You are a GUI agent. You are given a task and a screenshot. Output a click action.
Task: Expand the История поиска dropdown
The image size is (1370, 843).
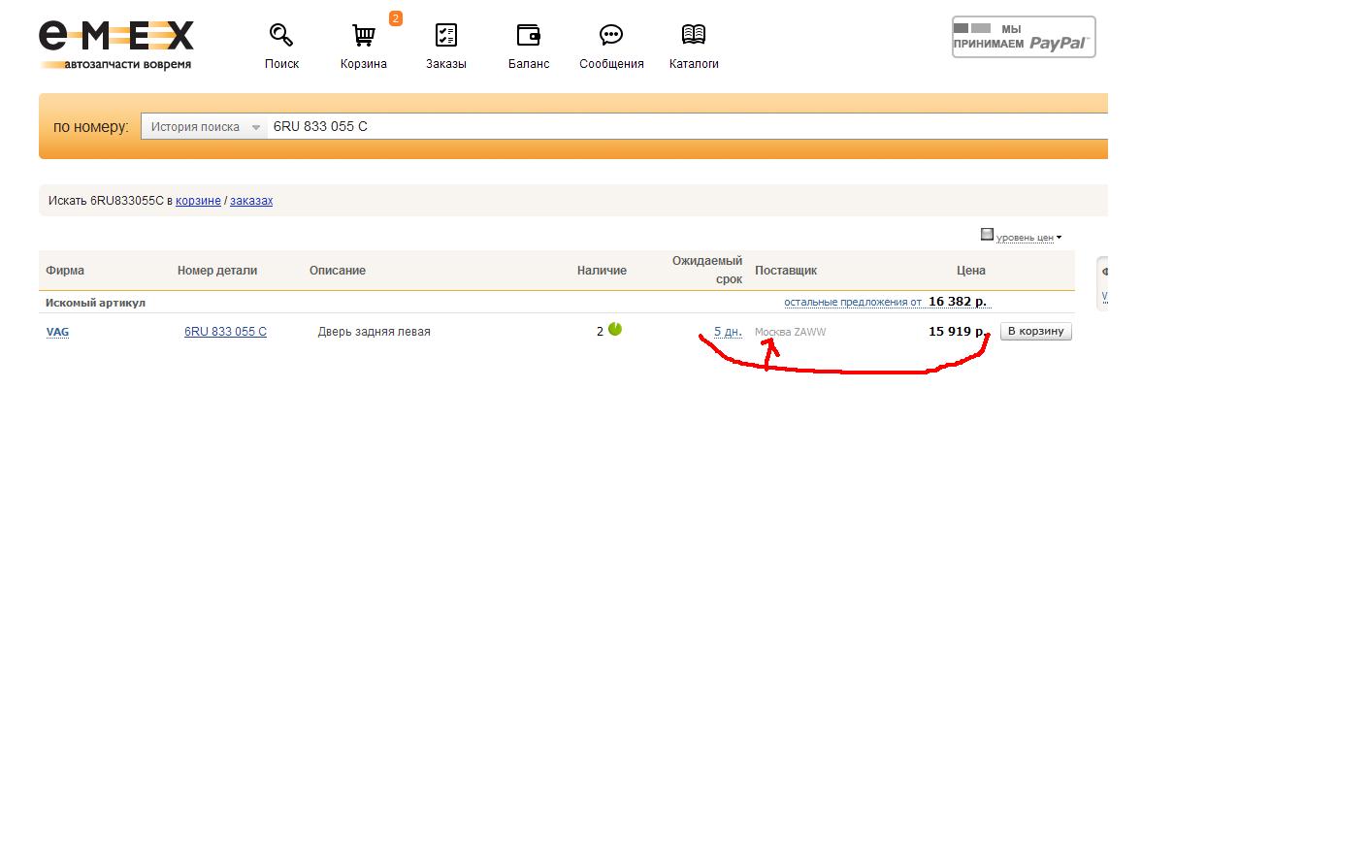[205, 127]
